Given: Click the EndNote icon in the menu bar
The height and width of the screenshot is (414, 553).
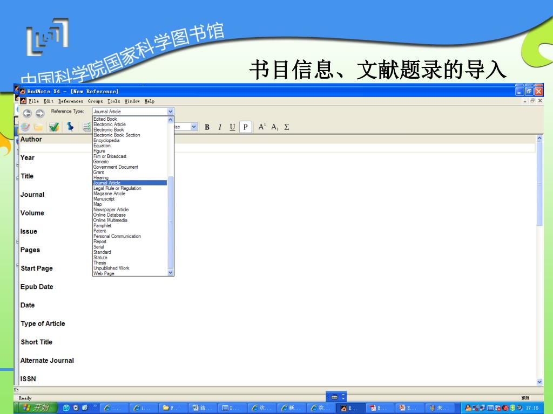Looking at the screenshot, I should (x=23, y=101).
